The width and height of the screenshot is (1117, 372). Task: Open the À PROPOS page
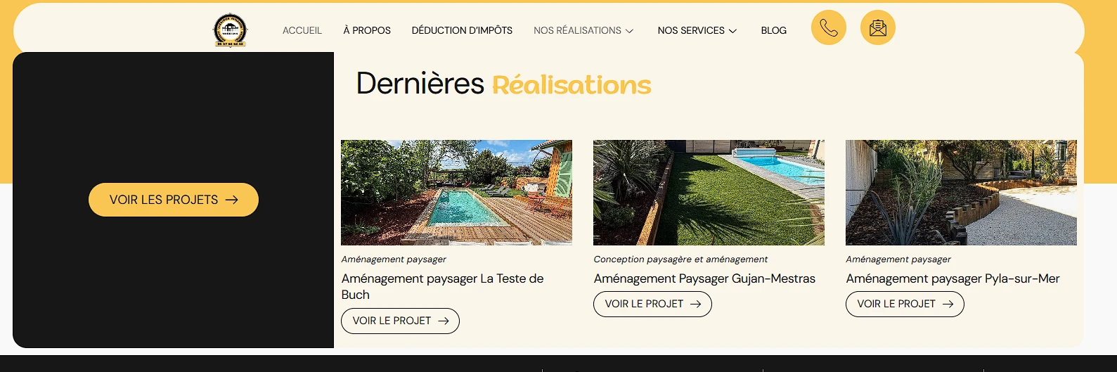(x=367, y=30)
